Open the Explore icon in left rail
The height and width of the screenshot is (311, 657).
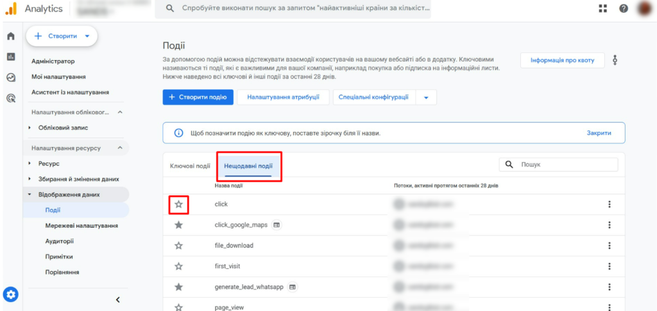(10, 77)
